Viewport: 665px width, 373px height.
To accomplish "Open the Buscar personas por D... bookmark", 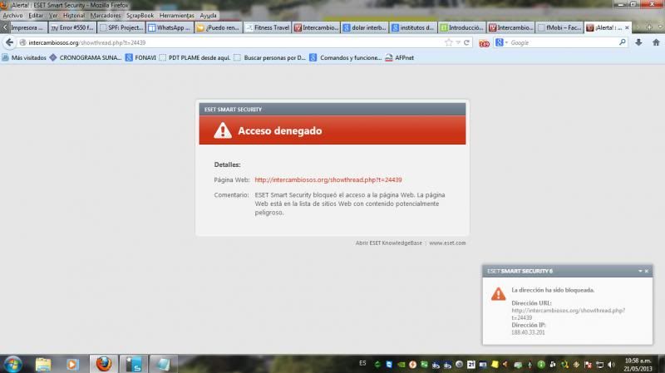I will (x=269, y=57).
